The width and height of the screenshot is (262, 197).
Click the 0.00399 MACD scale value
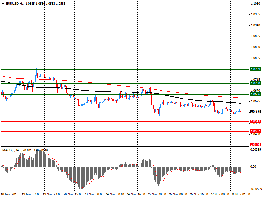256,149
